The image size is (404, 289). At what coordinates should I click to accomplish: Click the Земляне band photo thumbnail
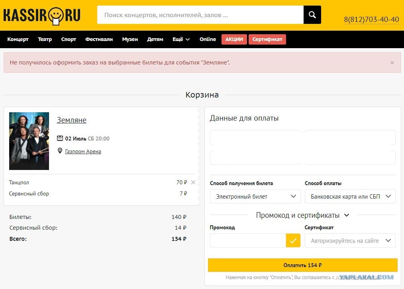coord(29,141)
